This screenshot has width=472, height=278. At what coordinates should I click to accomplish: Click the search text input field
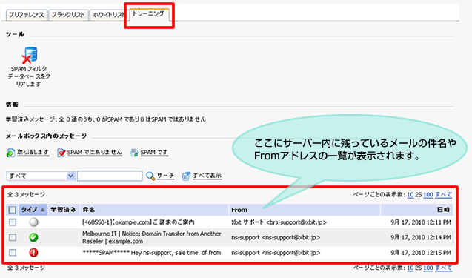[x=110, y=176]
